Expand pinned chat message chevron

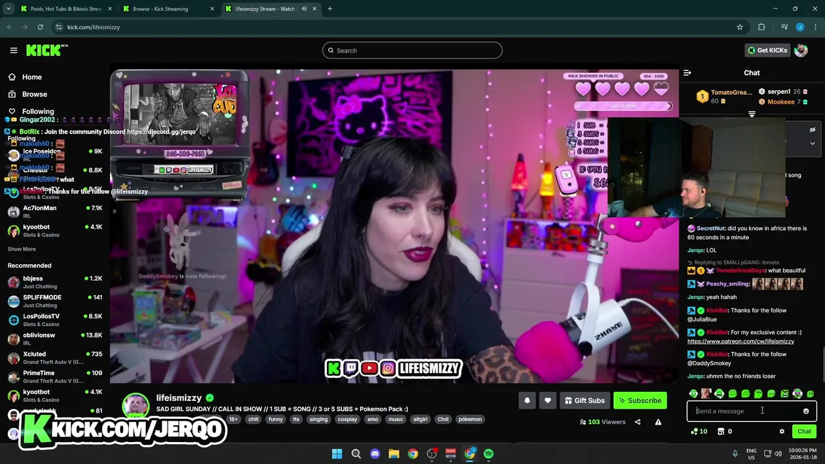click(812, 144)
